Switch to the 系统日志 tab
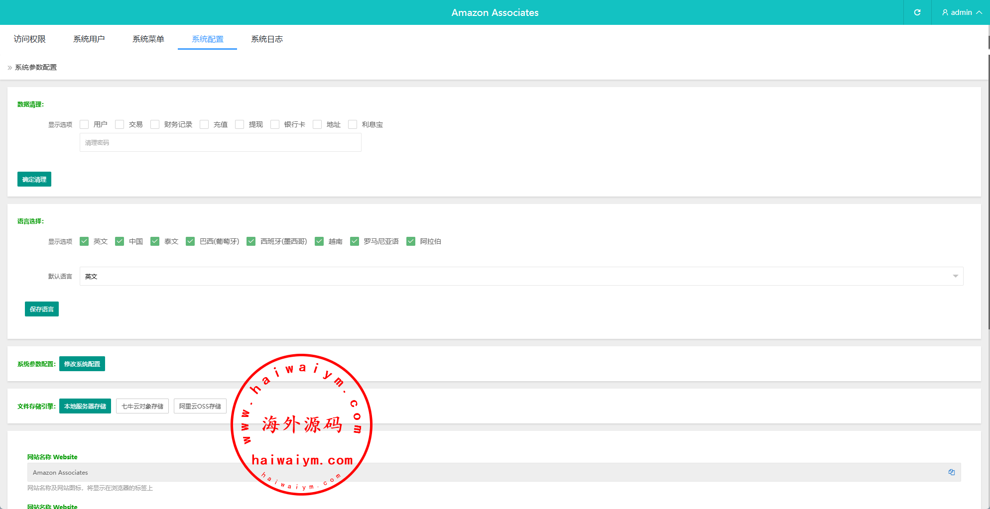This screenshot has width=990, height=509. 266,39
